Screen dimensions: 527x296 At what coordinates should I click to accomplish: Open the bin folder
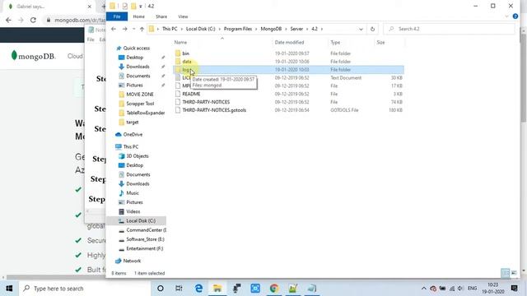pyautogui.click(x=185, y=53)
